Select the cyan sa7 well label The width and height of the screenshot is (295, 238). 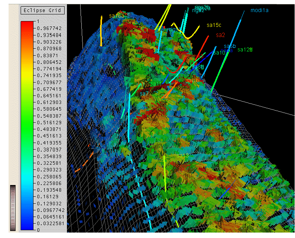[144, 94]
